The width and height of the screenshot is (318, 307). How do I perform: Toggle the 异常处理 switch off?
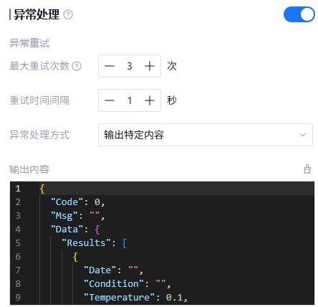tap(299, 14)
